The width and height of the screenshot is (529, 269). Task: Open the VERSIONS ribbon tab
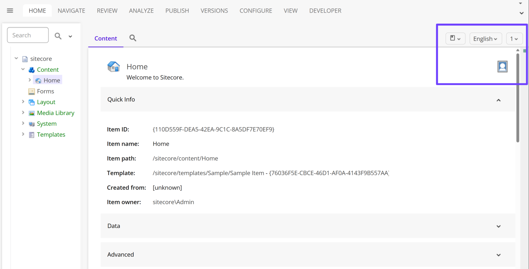214,11
